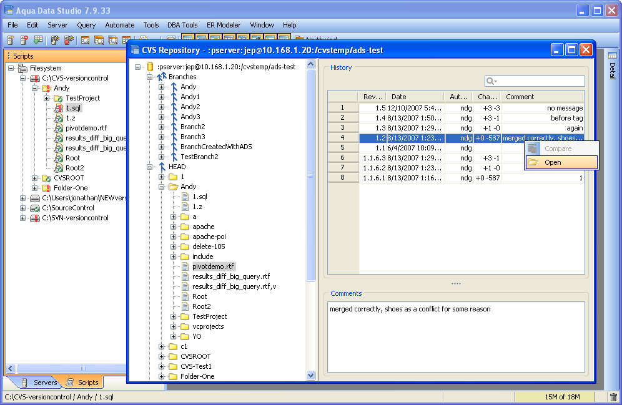The height and width of the screenshot is (405, 622).
Task: Click the register server toolbar icon
Action: [x=11, y=40]
